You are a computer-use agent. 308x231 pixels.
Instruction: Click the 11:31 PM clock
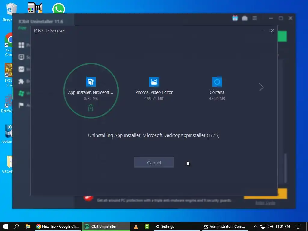(x=283, y=226)
